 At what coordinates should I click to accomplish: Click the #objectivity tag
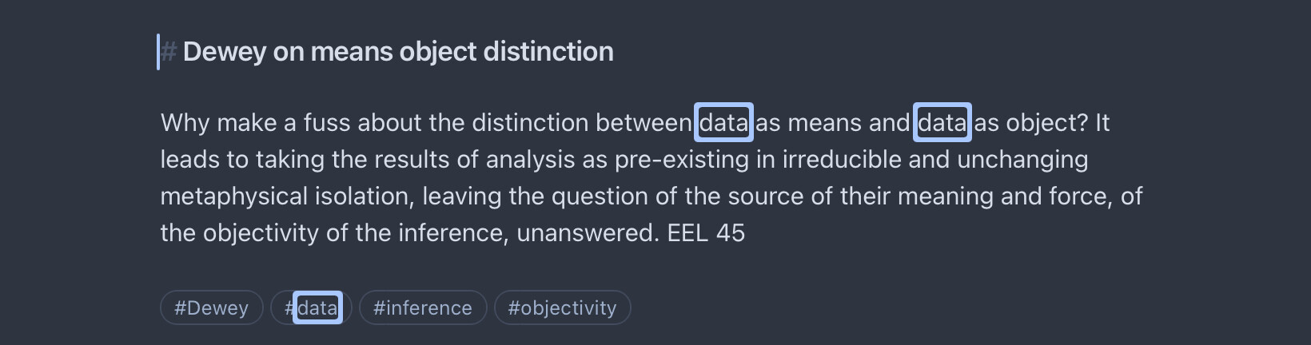coord(562,307)
